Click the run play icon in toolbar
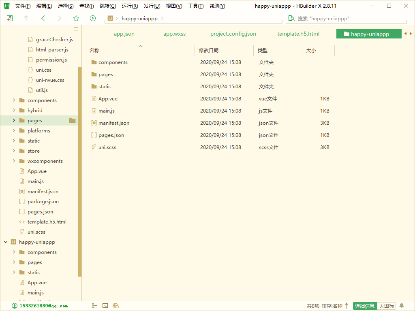Screen dimensions: 415x311 (93, 18)
